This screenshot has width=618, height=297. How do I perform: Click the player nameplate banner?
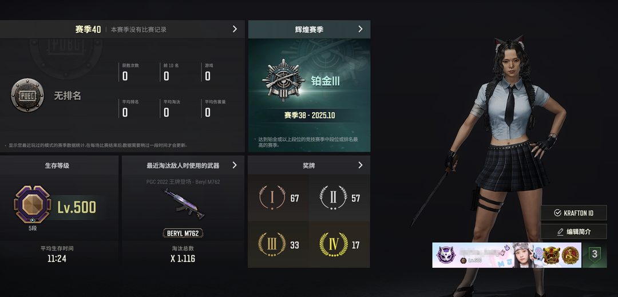pos(506,255)
